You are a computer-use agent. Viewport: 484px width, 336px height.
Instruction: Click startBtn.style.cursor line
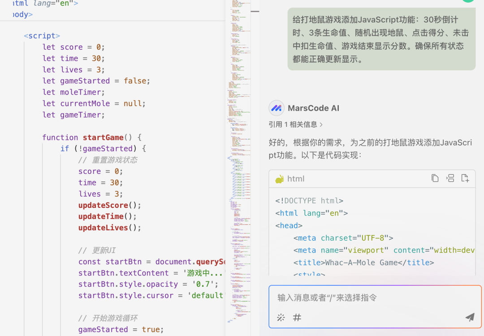(x=151, y=296)
